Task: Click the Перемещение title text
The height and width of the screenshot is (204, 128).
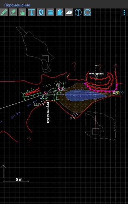Action: click(17, 5)
